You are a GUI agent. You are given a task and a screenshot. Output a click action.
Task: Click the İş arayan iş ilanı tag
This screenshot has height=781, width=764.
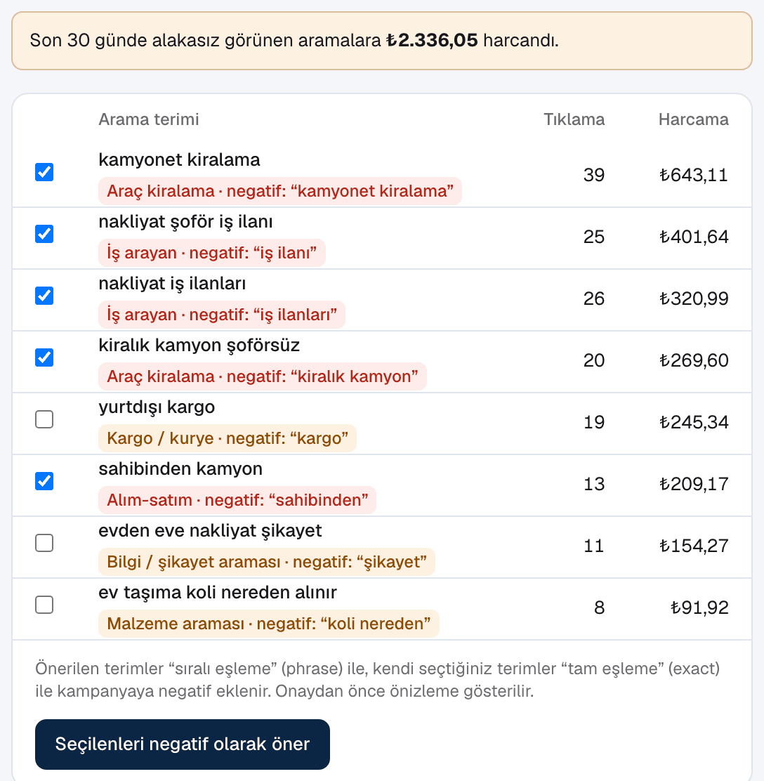211,253
